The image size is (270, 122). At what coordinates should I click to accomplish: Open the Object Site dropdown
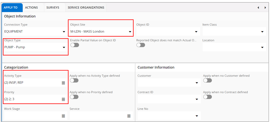pyautogui.click(x=130, y=32)
